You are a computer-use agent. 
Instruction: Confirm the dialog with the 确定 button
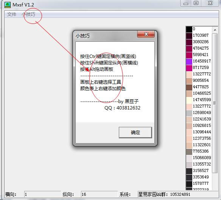coord(135,133)
